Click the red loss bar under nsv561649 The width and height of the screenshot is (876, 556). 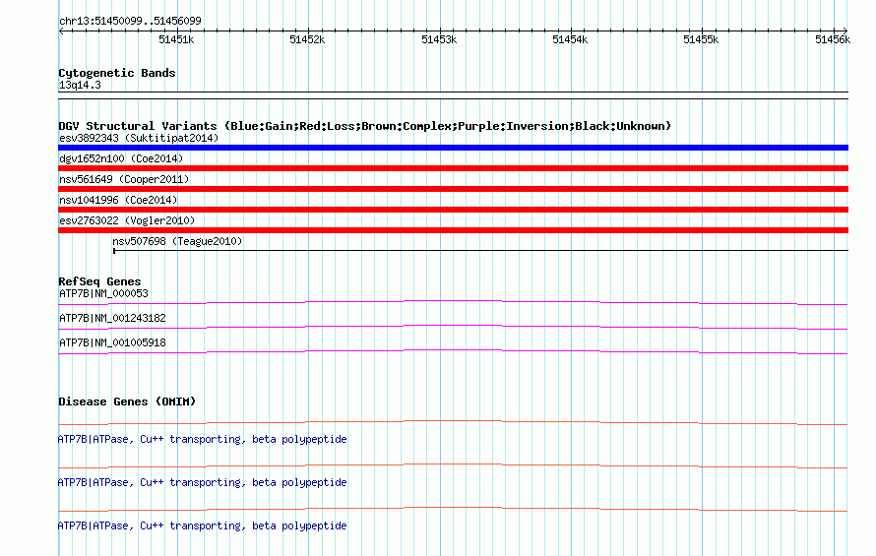[453, 189]
